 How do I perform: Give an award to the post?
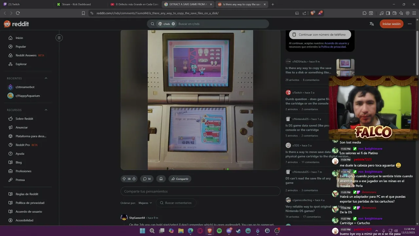tap(161, 179)
